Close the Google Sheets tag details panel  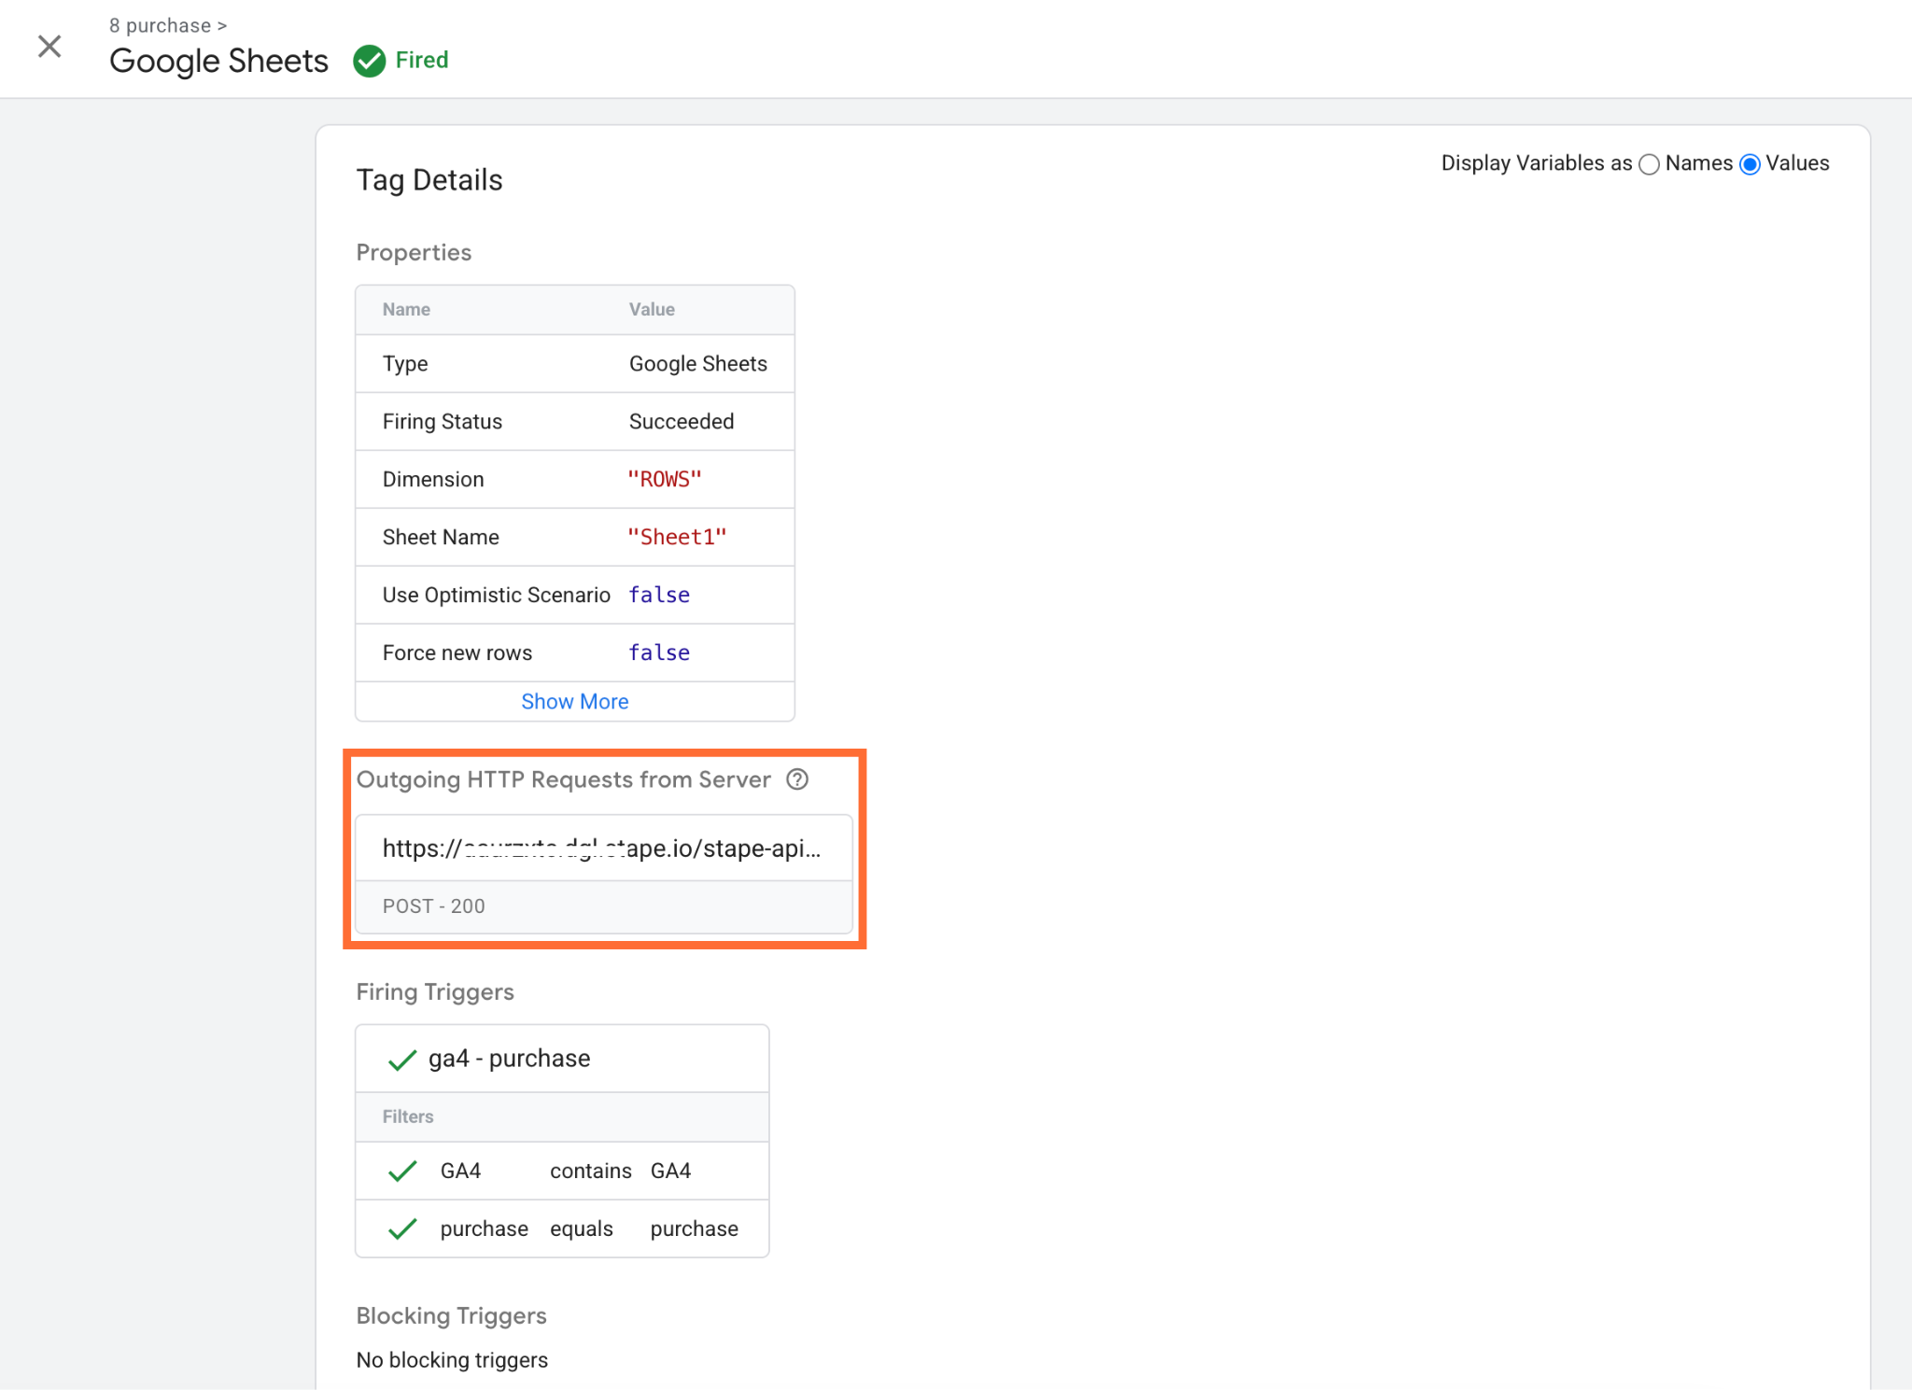point(49,46)
